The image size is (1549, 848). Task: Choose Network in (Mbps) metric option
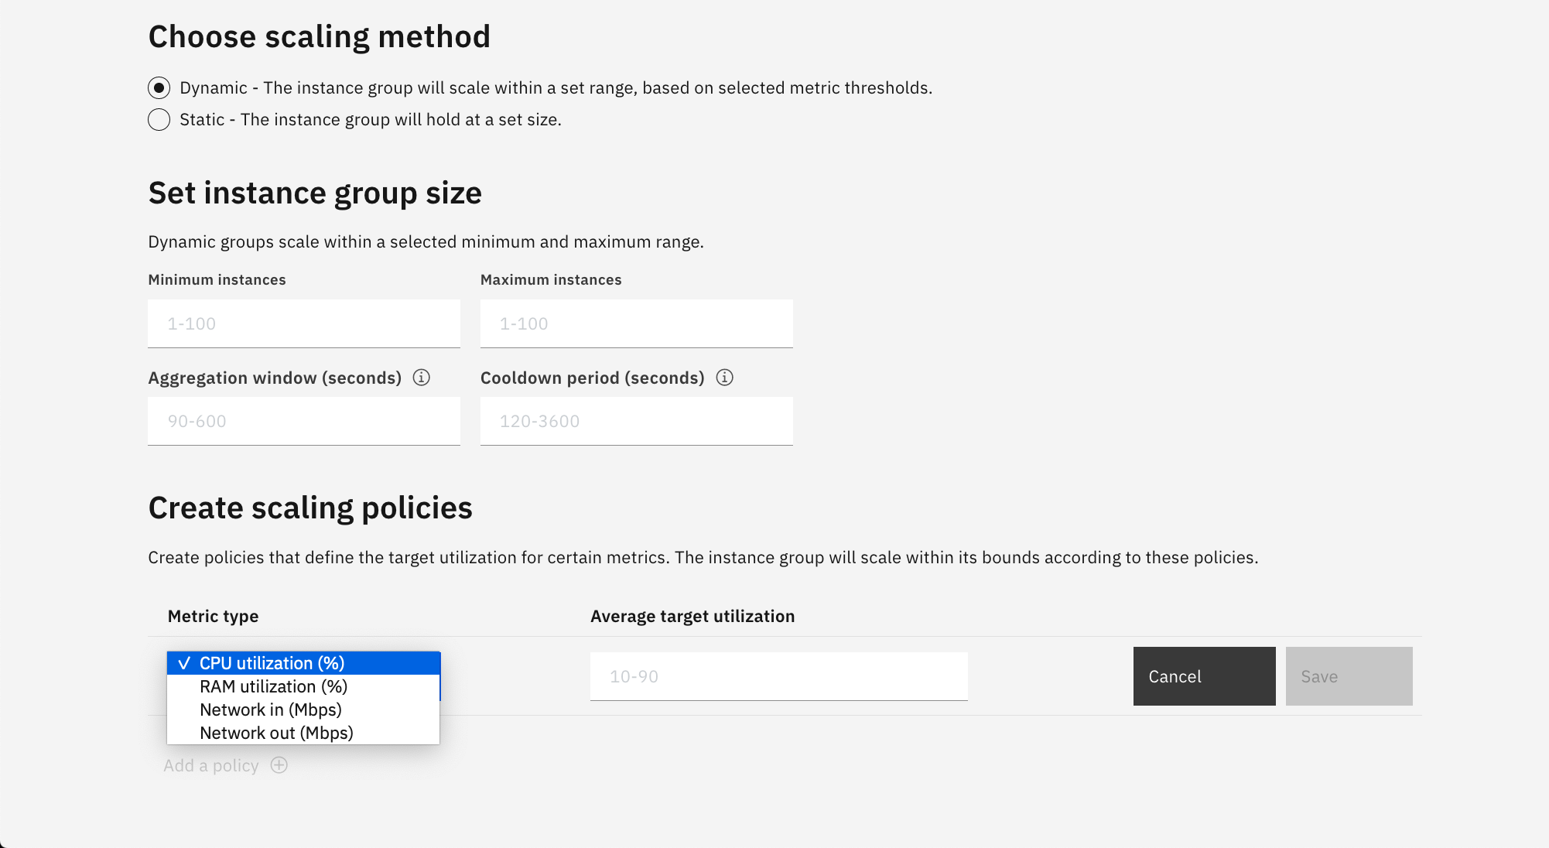[x=270, y=710]
